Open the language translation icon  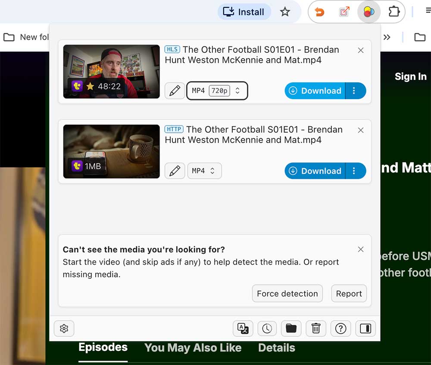pyautogui.click(x=243, y=328)
